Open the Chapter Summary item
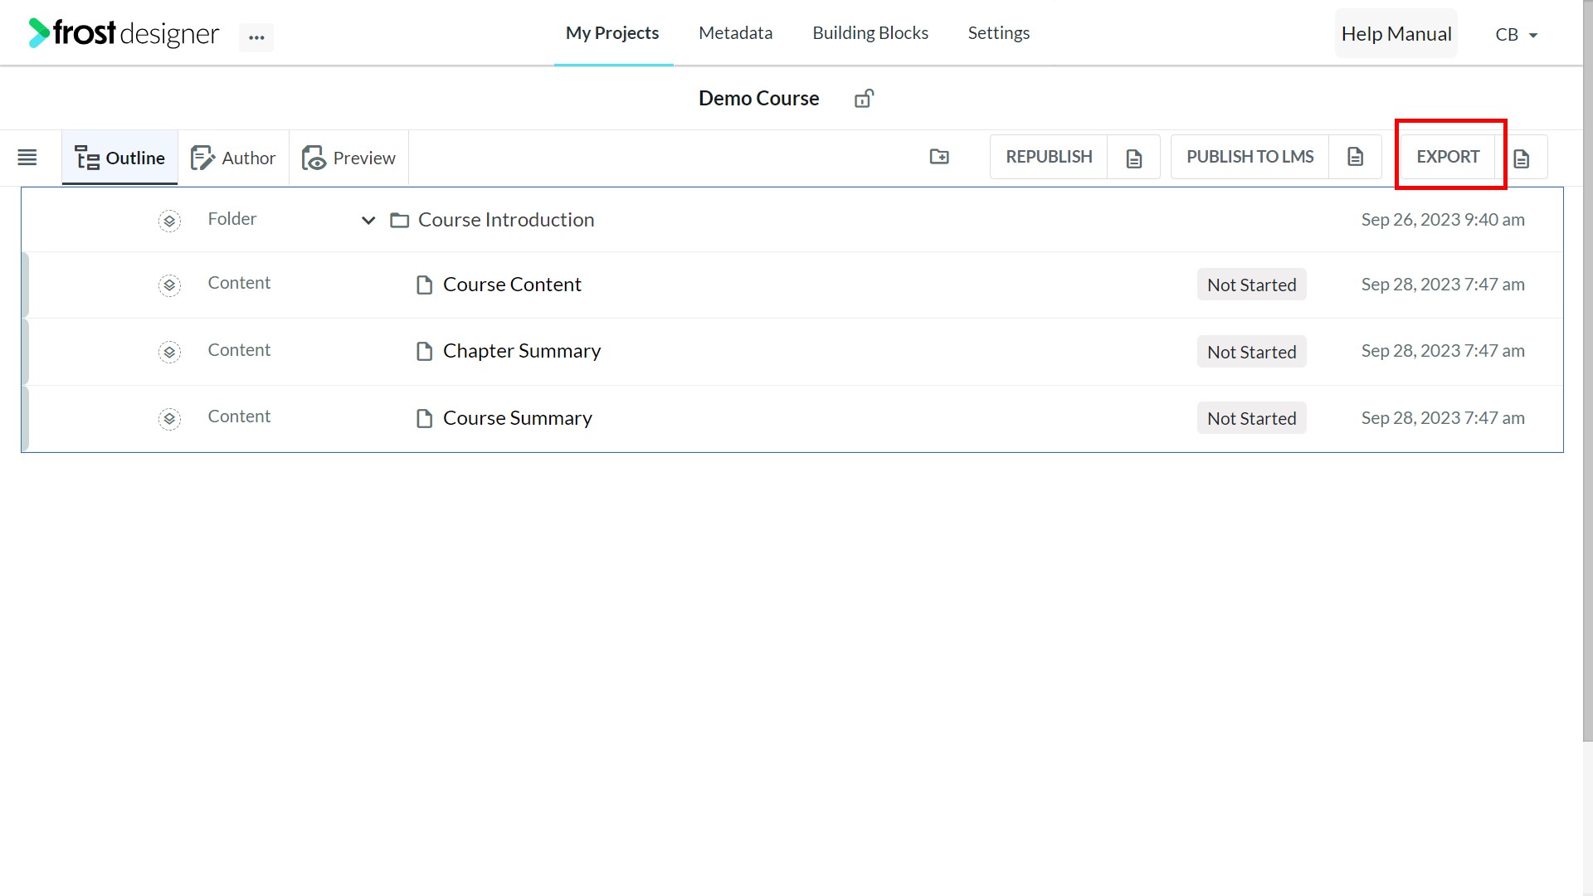Image resolution: width=1593 pixels, height=896 pixels. (522, 351)
